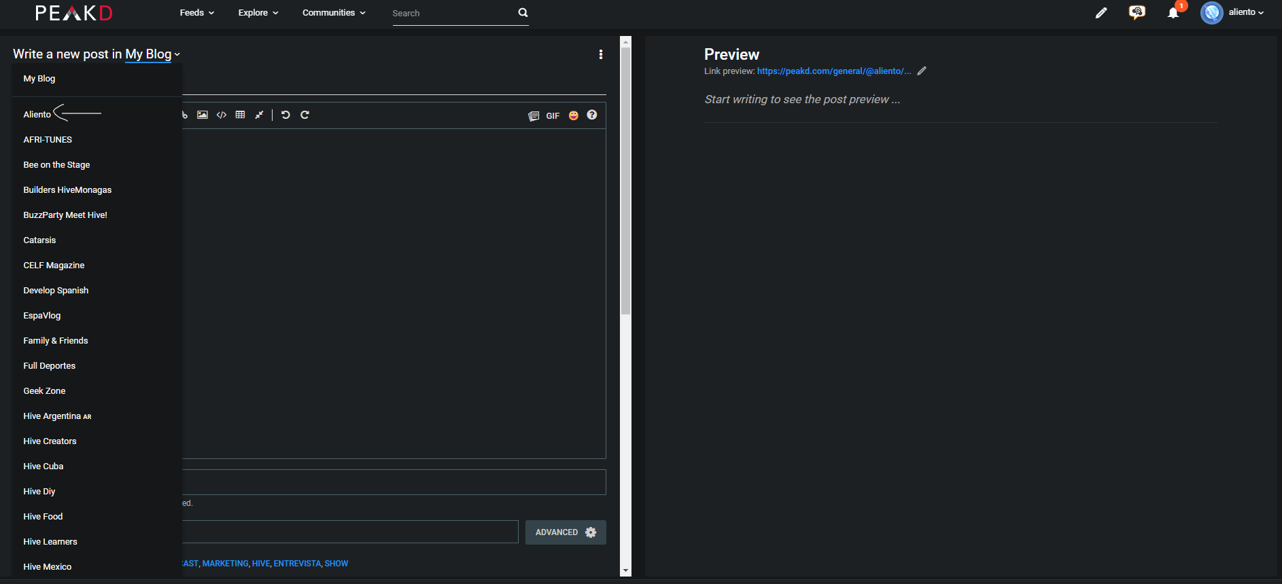Edit the preview link with pencil icon
This screenshot has width=1282, height=584.
[x=922, y=71]
